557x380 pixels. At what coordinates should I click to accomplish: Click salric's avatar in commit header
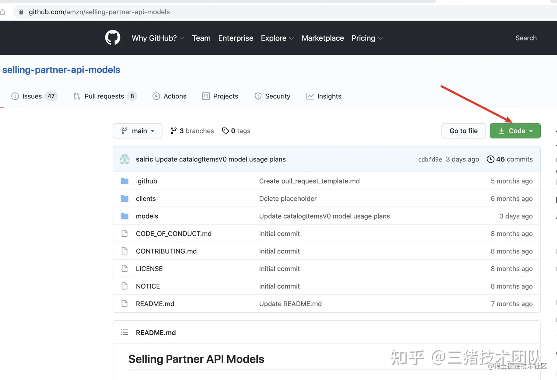[125, 159]
